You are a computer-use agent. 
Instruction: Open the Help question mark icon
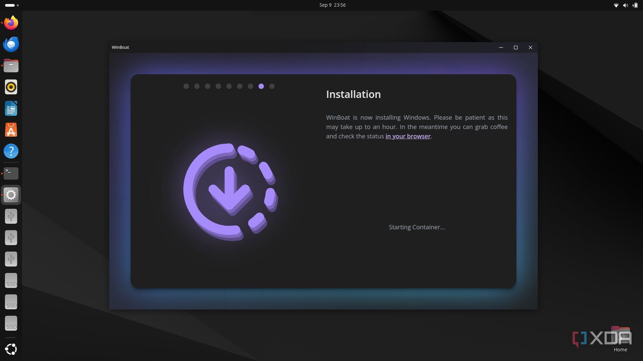pos(11,151)
